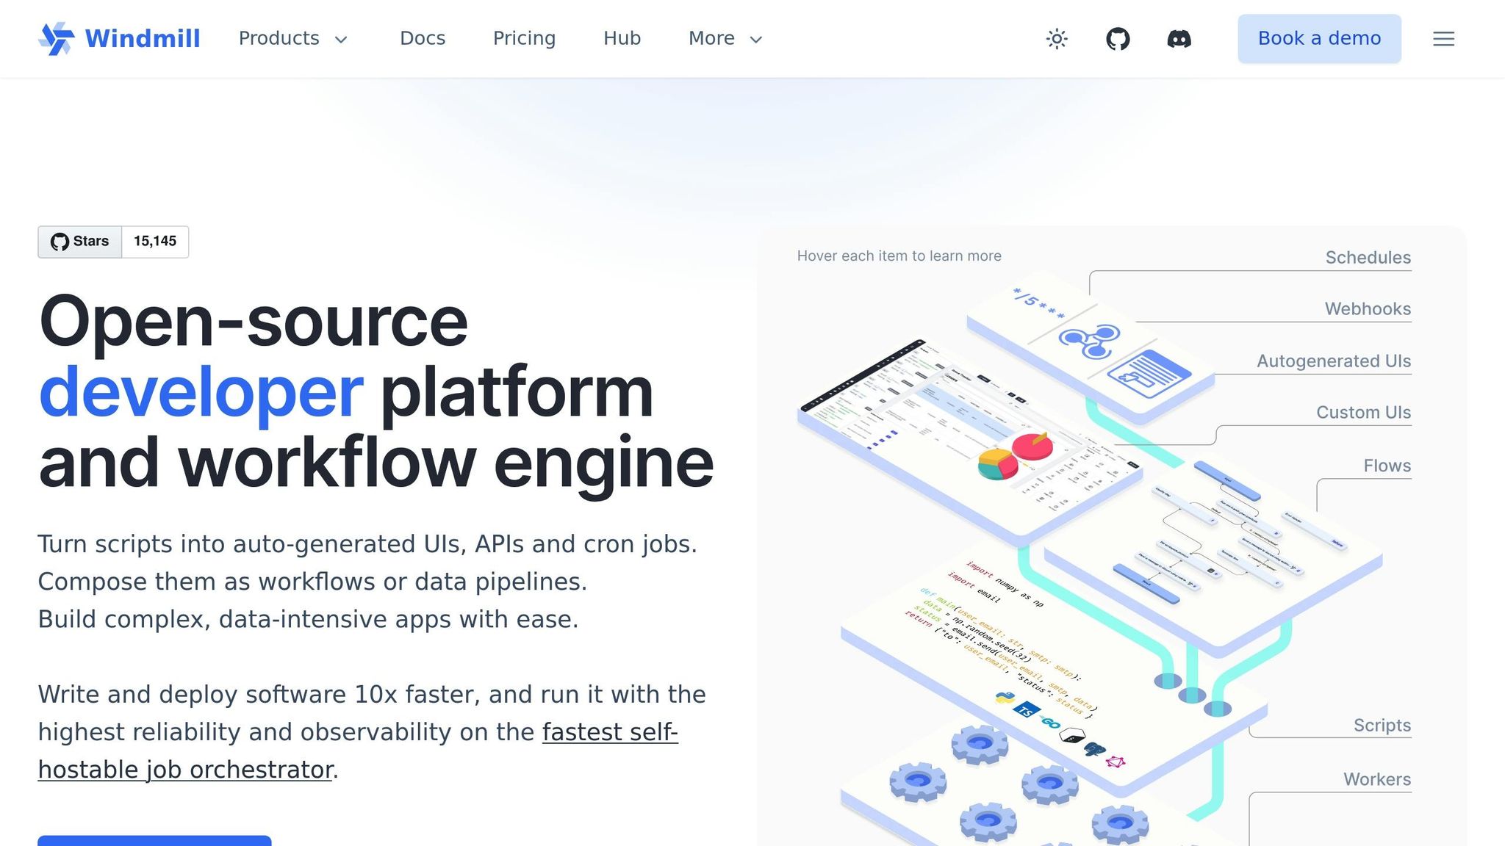Open the Docs menu item
This screenshot has height=846, width=1505.
click(423, 38)
